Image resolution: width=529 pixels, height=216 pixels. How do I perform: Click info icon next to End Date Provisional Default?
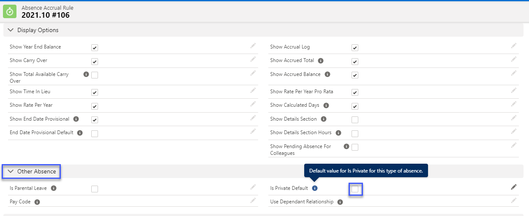tap(80, 133)
